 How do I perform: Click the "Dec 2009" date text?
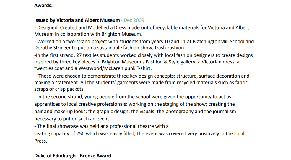tap(134, 20)
